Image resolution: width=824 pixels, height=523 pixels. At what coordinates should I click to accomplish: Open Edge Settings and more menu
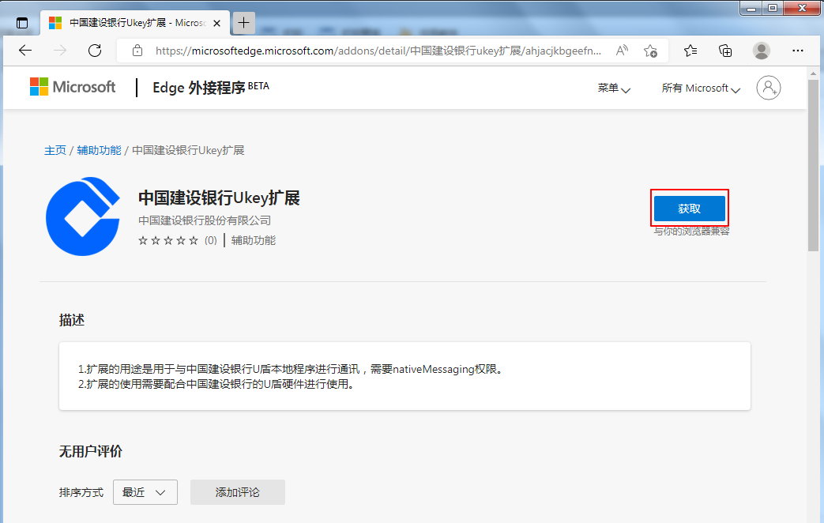tap(798, 51)
